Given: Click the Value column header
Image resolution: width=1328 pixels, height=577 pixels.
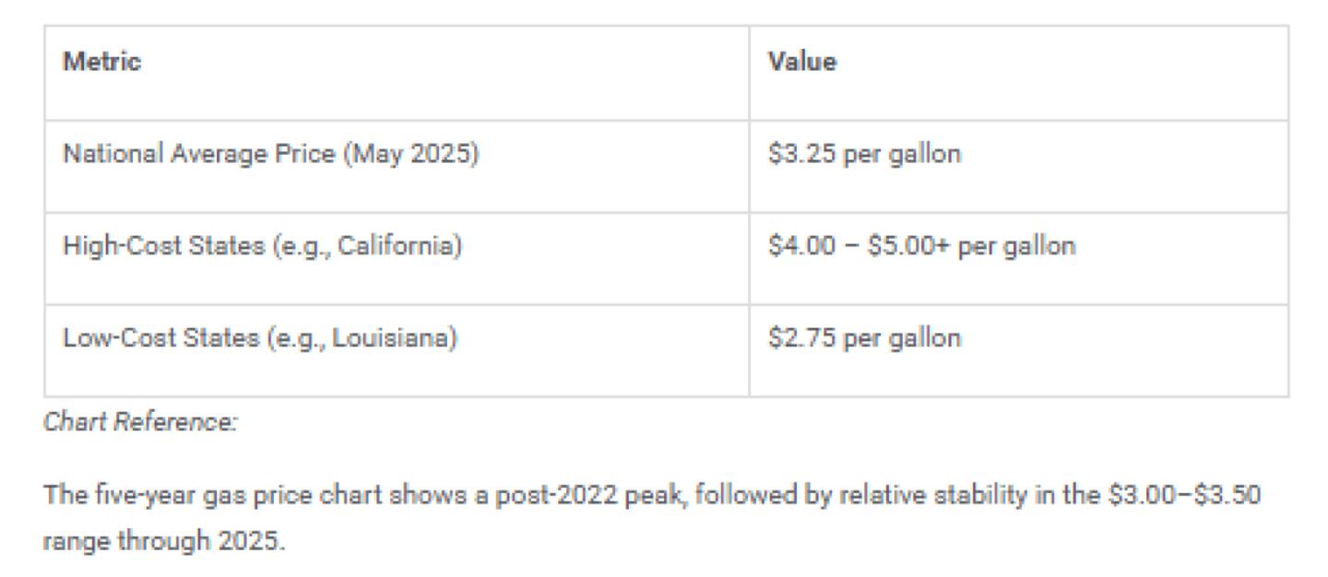Looking at the screenshot, I should (802, 63).
